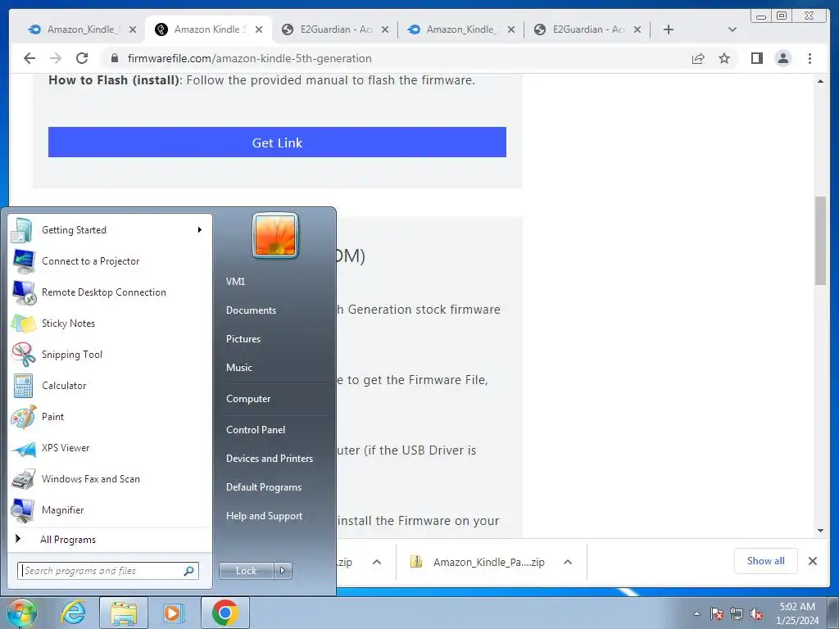Open Documents from Start menu
Image resolution: width=839 pixels, height=629 pixels.
[x=251, y=310]
